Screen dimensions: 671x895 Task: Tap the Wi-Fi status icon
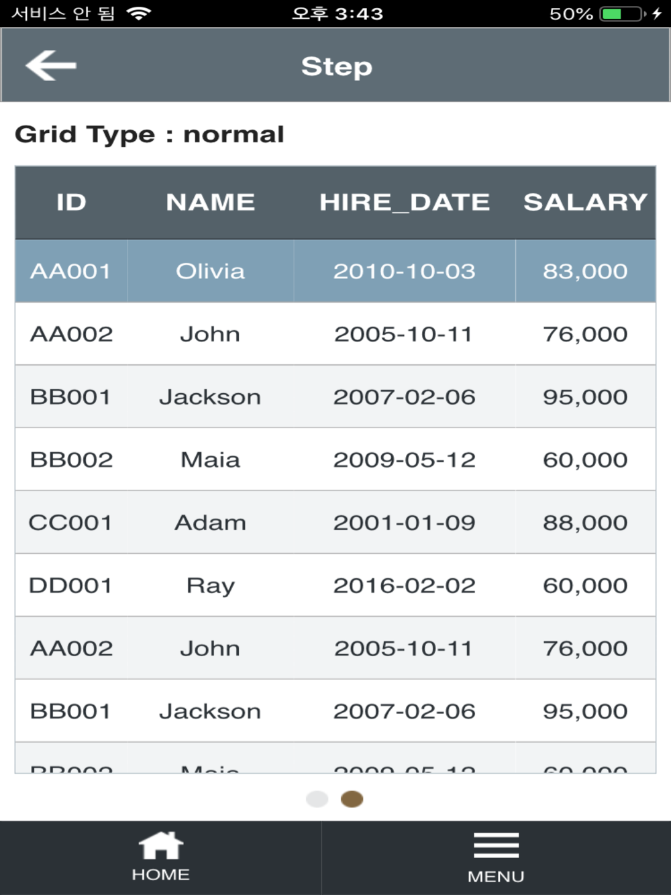coord(139,13)
